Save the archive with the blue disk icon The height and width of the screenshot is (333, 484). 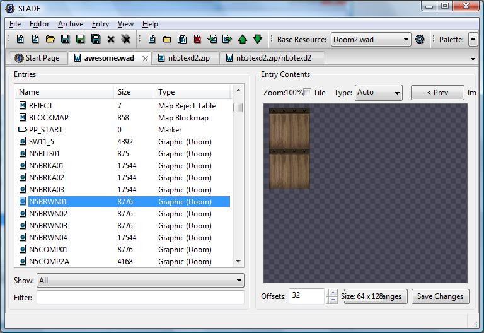tap(65, 39)
